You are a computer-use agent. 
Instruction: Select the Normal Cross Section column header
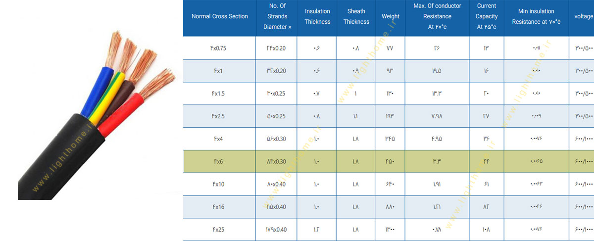220,16
